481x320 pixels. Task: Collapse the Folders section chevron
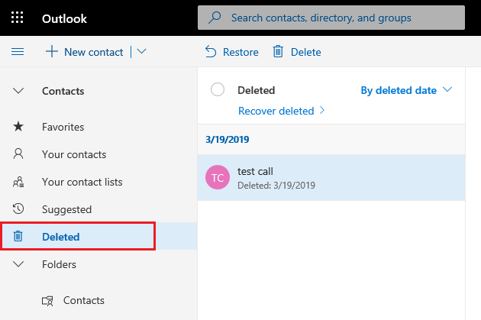[19, 264]
